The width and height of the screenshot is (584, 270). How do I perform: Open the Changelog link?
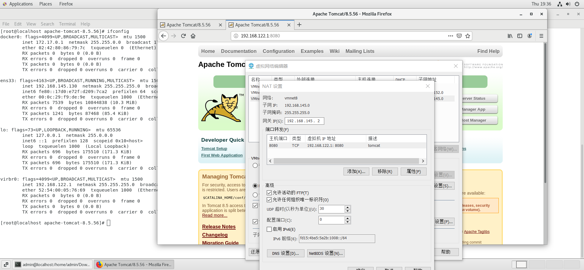click(215, 235)
